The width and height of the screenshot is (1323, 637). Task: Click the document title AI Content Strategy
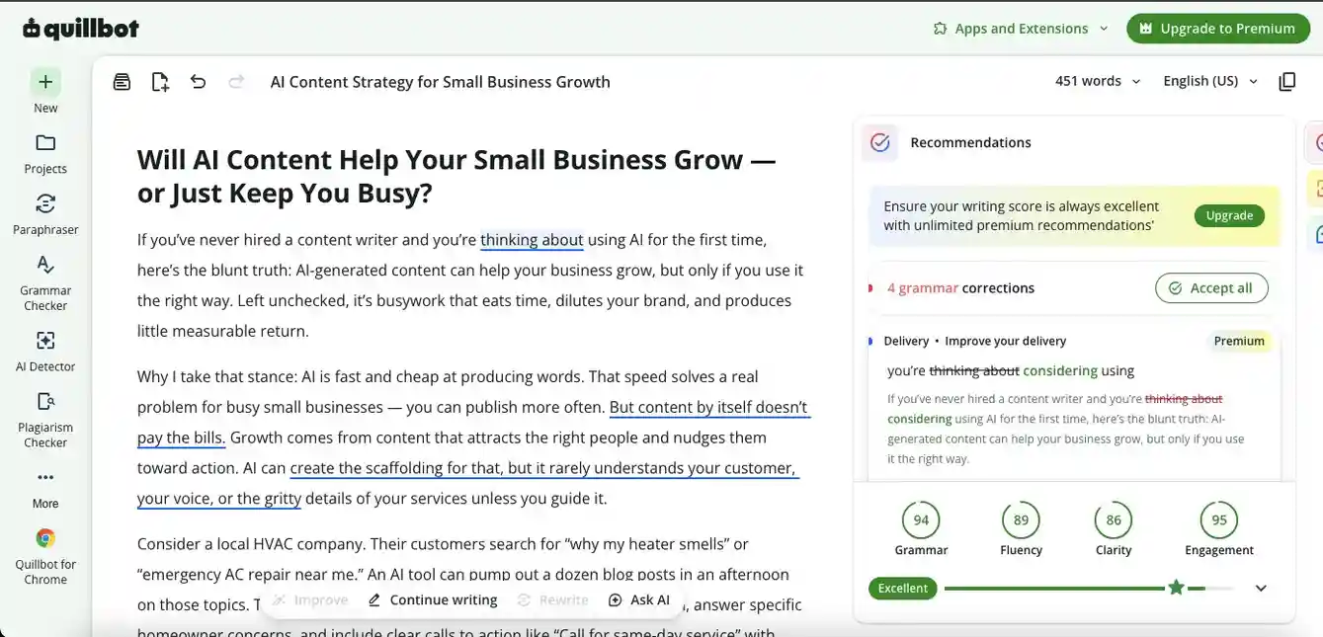pyautogui.click(x=441, y=82)
